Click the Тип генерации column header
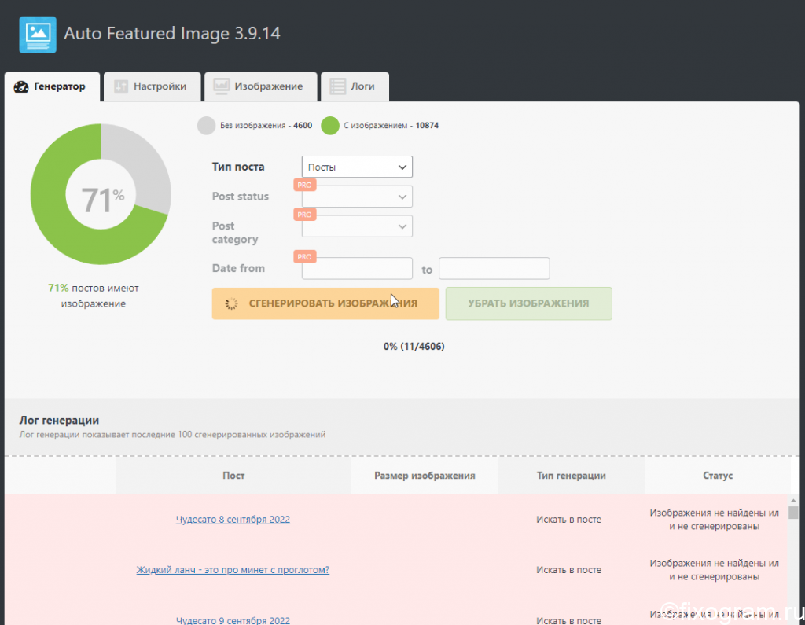This screenshot has width=805, height=625. (571, 476)
